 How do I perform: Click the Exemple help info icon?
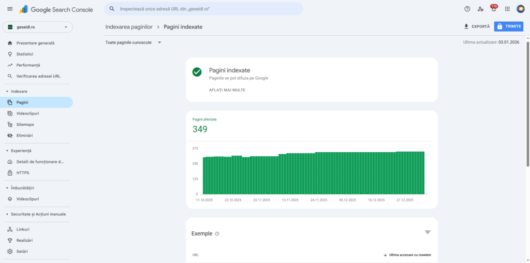(x=217, y=234)
